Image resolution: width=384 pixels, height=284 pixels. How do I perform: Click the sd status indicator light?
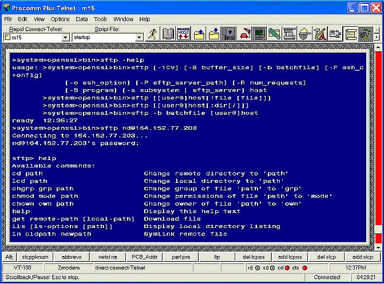click(x=272, y=268)
